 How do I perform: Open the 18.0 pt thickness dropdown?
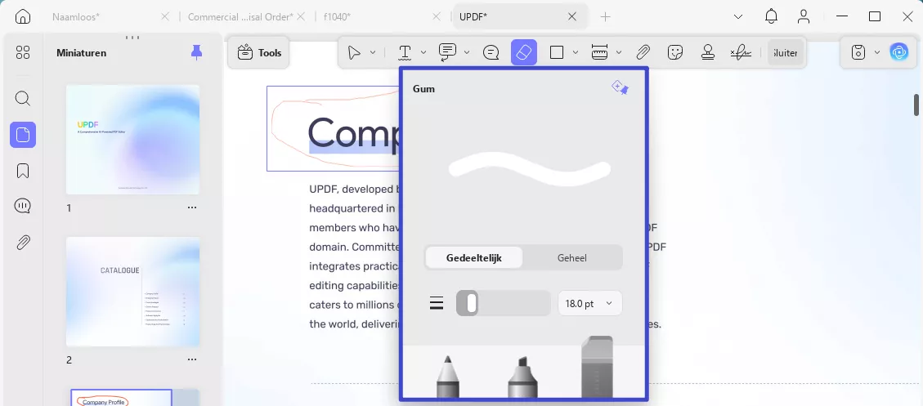589,304
